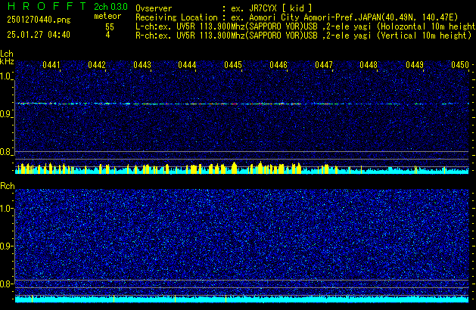Select the filename 2501270440.png

click(39, 20)
